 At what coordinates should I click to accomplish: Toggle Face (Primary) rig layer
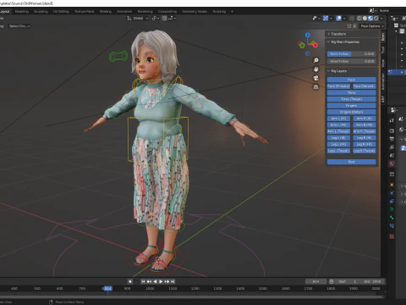tap(338, 86)
